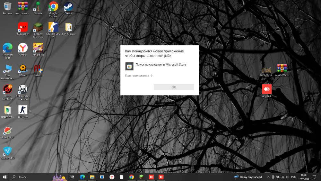Select the Legacy Launcher Minecraft icon
321x181 pixels.
(38, 30)
